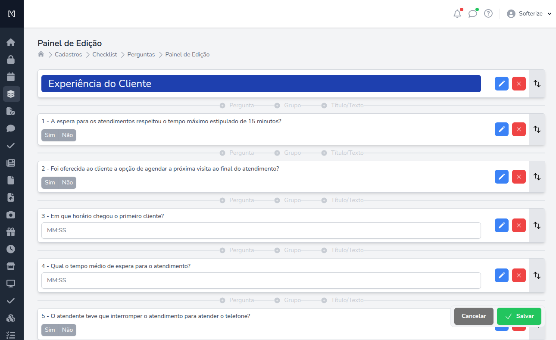556x340 pixels.
Task: Open the home icon in the sidebar
Action: [x=11, y=42]
